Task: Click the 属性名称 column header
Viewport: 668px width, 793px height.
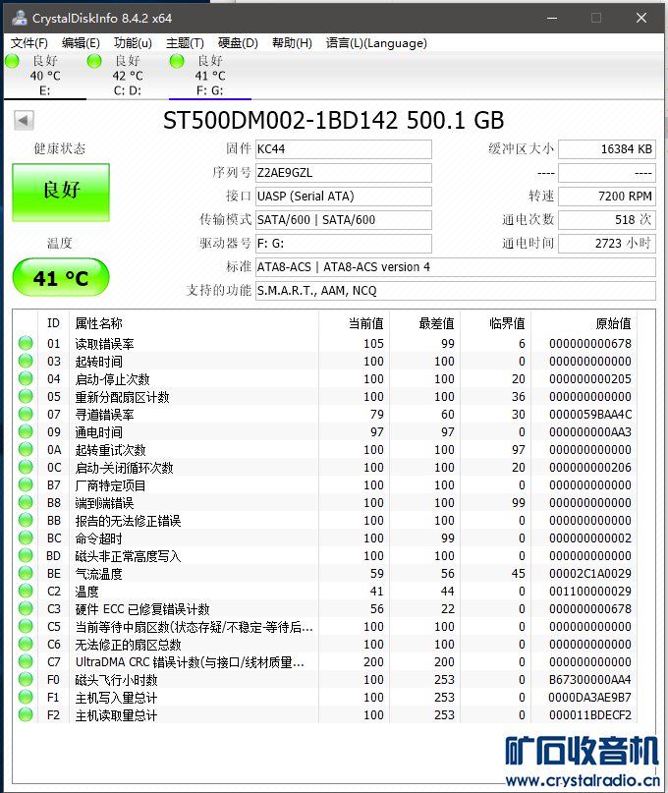Action: pyautogui.click(x=98, y=323)
